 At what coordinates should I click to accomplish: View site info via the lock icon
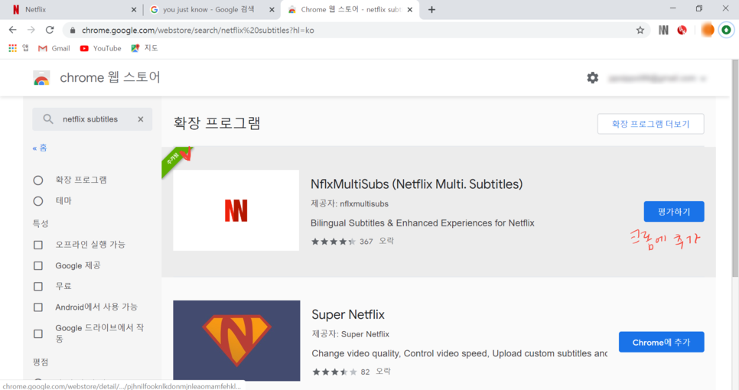tap(72, 30)
